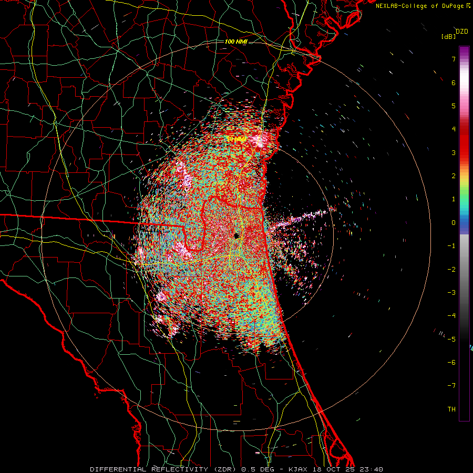The width and height of the screenshot is (473, 473).
Task: Click the purple top segment of the color bar
Action: click(464, 50)
